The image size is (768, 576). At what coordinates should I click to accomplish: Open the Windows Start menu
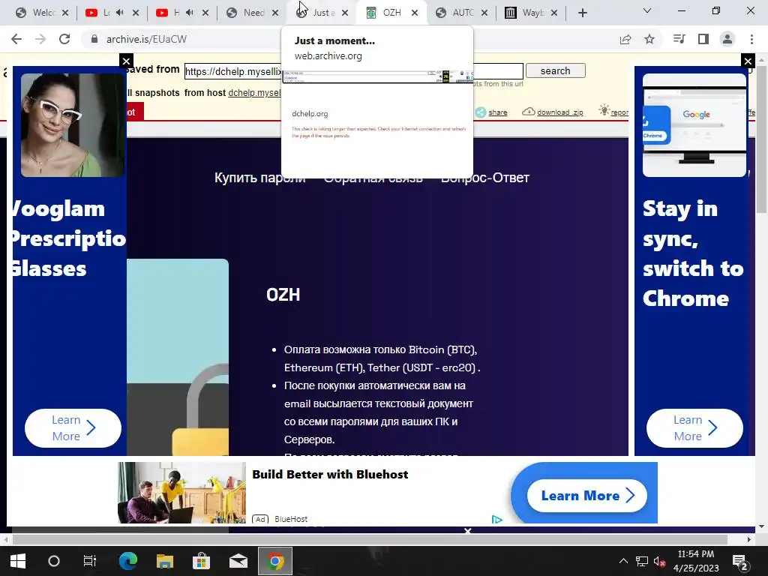(x=18, y=561)
